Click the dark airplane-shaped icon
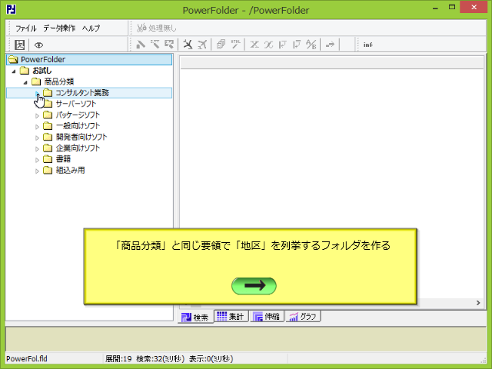The width and height of the screenshot is (492, 369). click(188, 45)
